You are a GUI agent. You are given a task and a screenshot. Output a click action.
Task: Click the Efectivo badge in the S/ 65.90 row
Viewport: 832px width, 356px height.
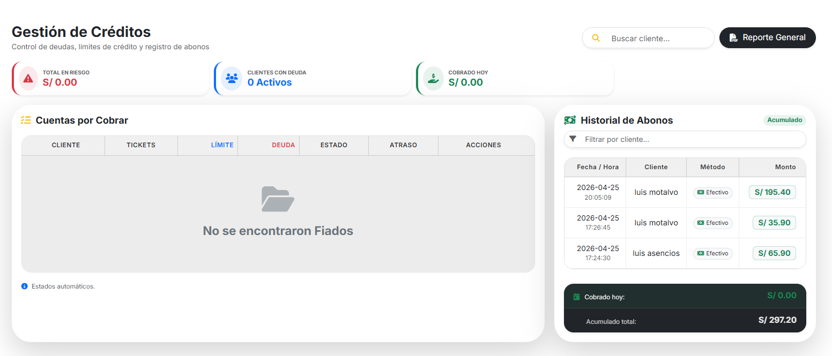tap(713, 253)
